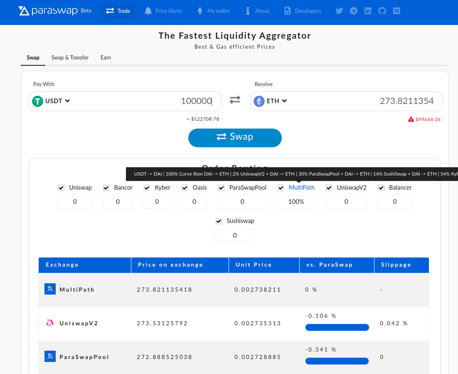Click the price 272.888525038
458x374 pixels.
click(165, 357)
